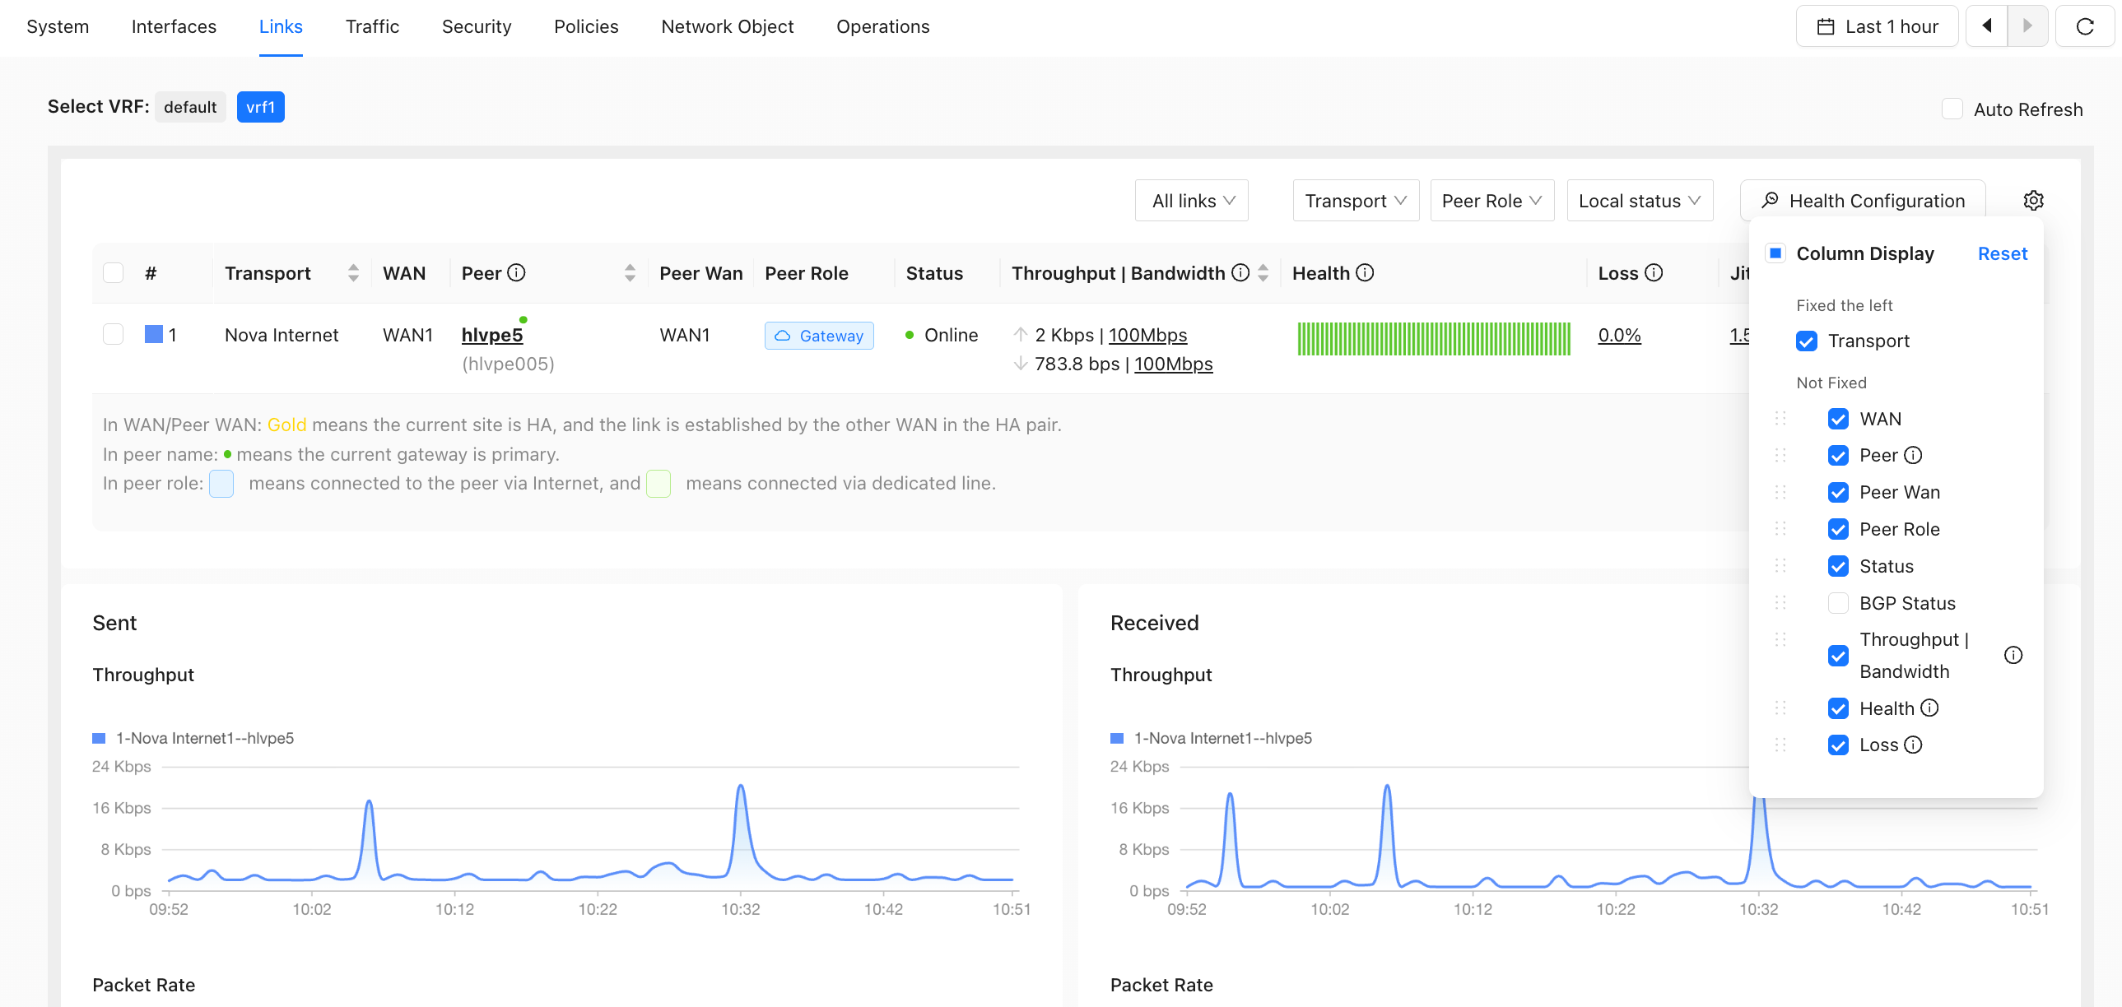This screenshot has width=2122, height=1007.
Task: Click the upload 100Mbps bandwidth link
Action: coord(1147,334)
